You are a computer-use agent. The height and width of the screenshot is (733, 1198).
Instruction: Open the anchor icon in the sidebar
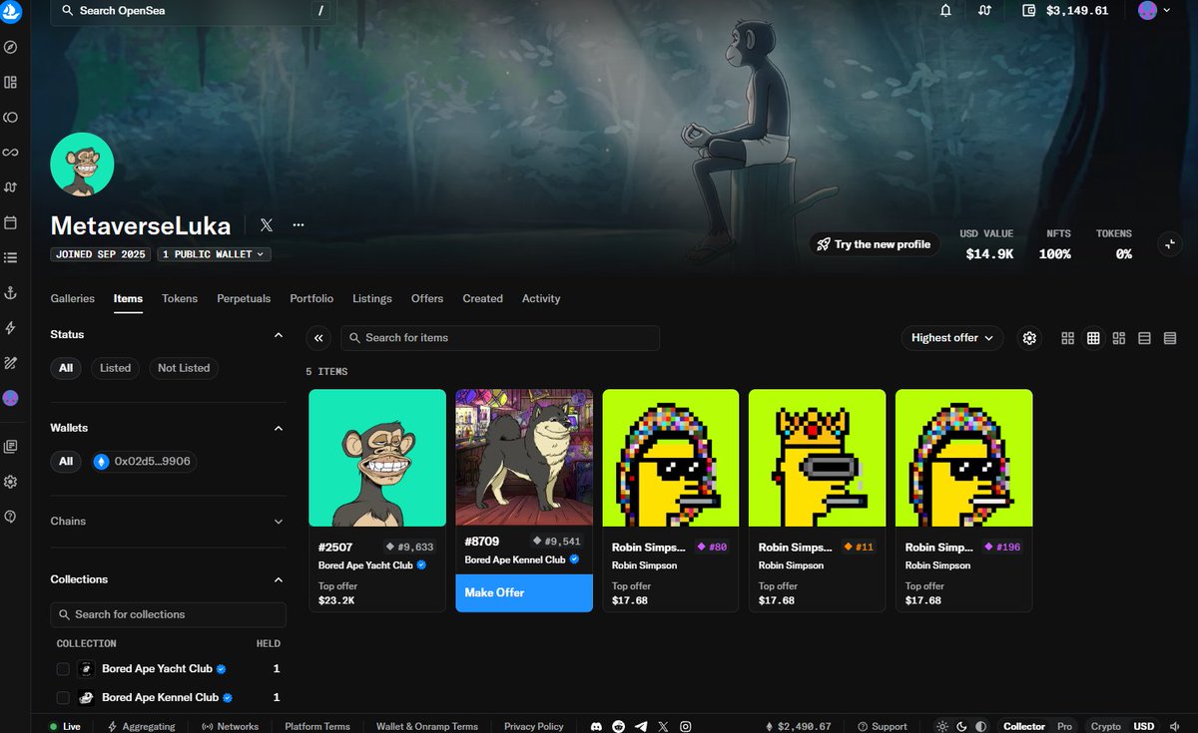11,292
